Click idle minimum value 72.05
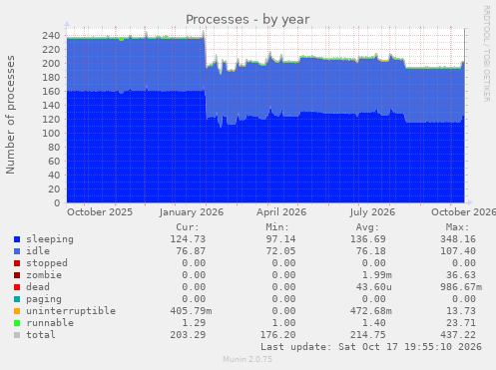 [280, 251]
